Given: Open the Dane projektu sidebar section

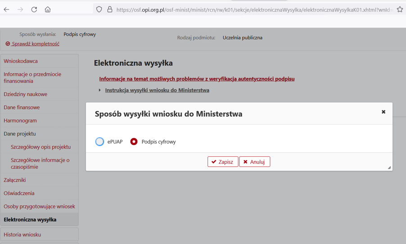Looking at the screenshot, I should [20, 134].
